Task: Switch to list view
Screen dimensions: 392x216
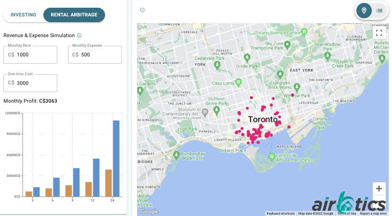Action: (x=379, y=11)
